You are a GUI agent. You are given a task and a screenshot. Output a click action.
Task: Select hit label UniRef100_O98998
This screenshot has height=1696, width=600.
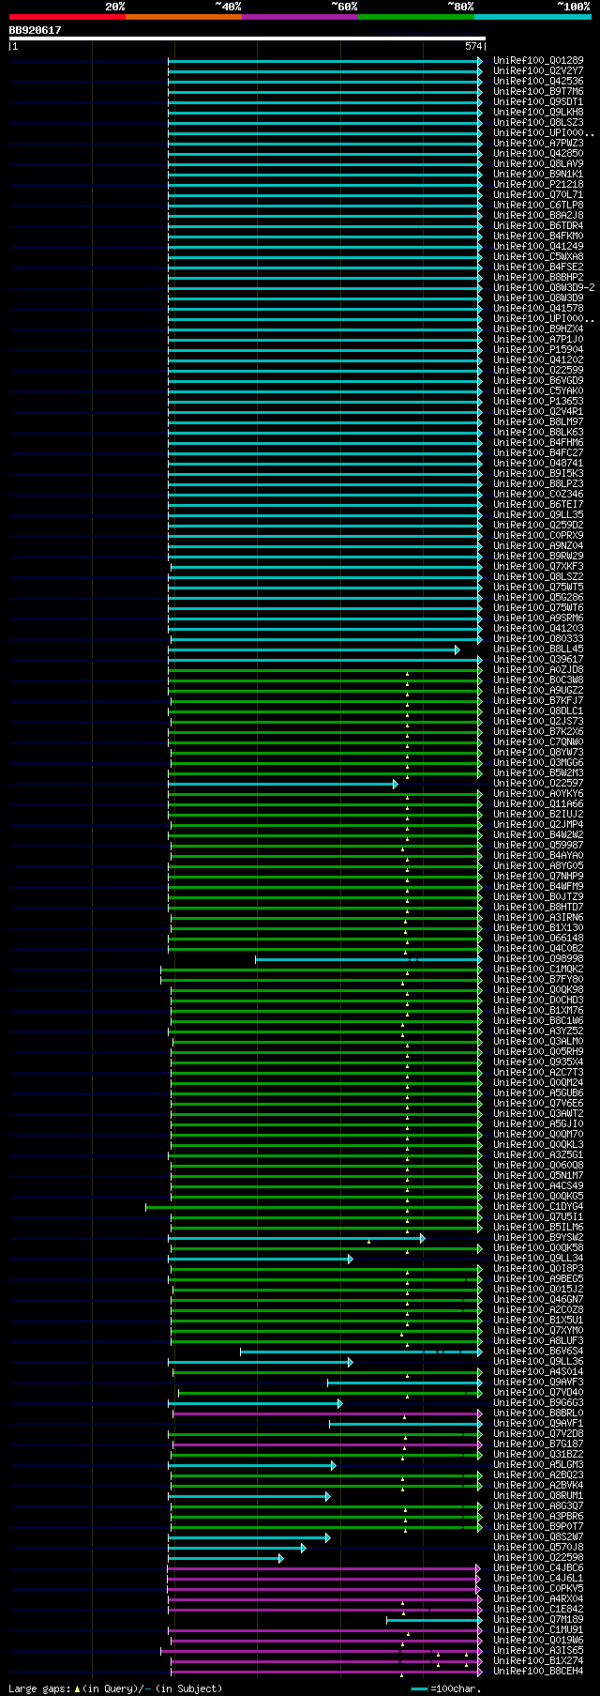click(538, 959)
